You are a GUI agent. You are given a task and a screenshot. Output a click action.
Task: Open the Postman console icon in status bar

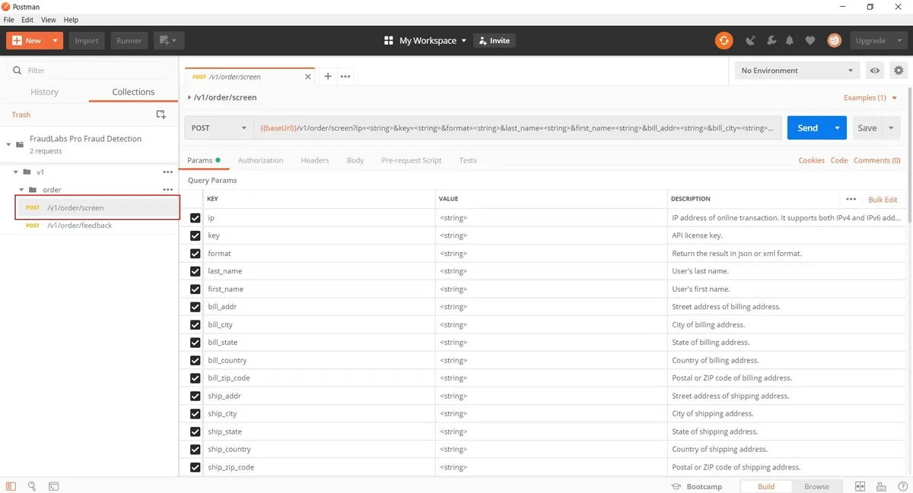54,486
